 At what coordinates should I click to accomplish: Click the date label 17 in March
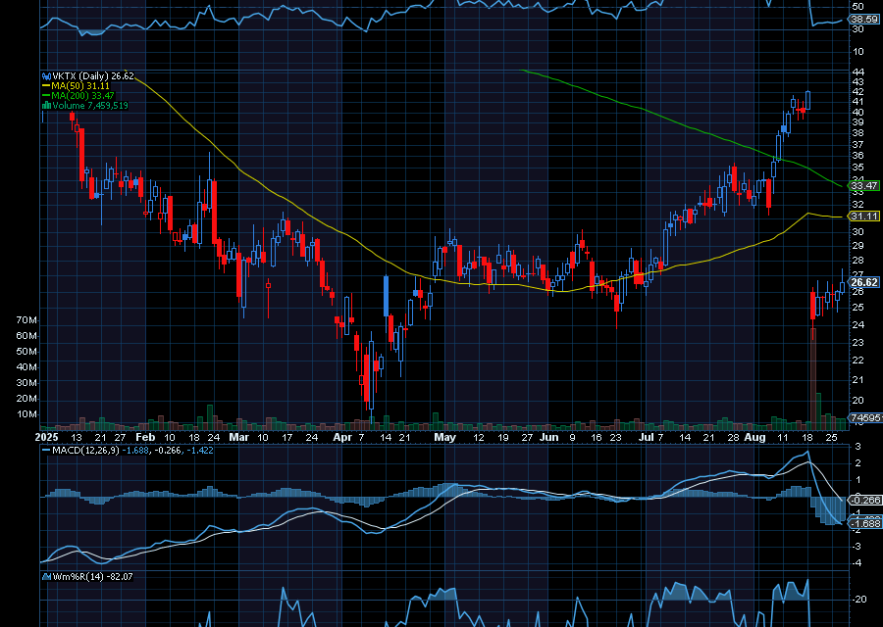click(286, 438)
